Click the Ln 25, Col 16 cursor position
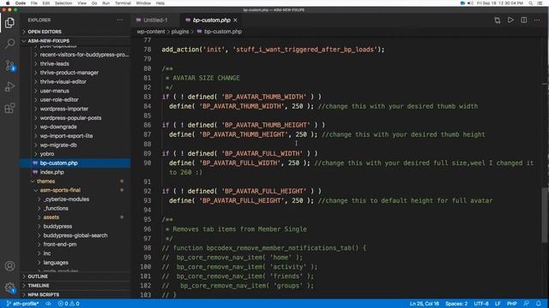The height and width of the screenshot is (308, 549). (425, 304)
